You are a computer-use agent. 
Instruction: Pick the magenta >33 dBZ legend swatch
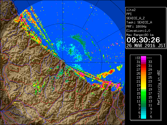[x=144, y=58]
